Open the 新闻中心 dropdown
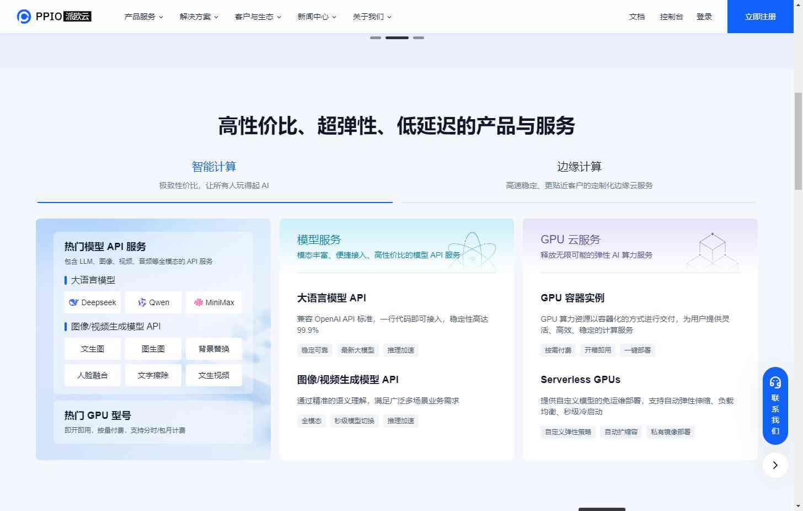 tap(317, 17)
